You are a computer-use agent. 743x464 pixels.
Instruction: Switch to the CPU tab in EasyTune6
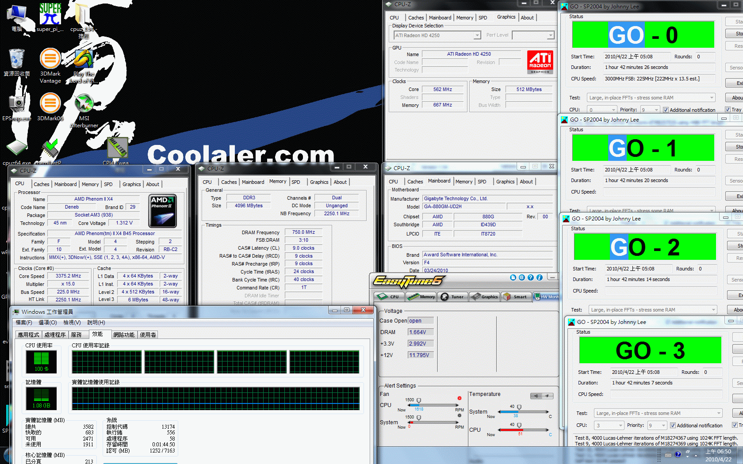(389, 297)
